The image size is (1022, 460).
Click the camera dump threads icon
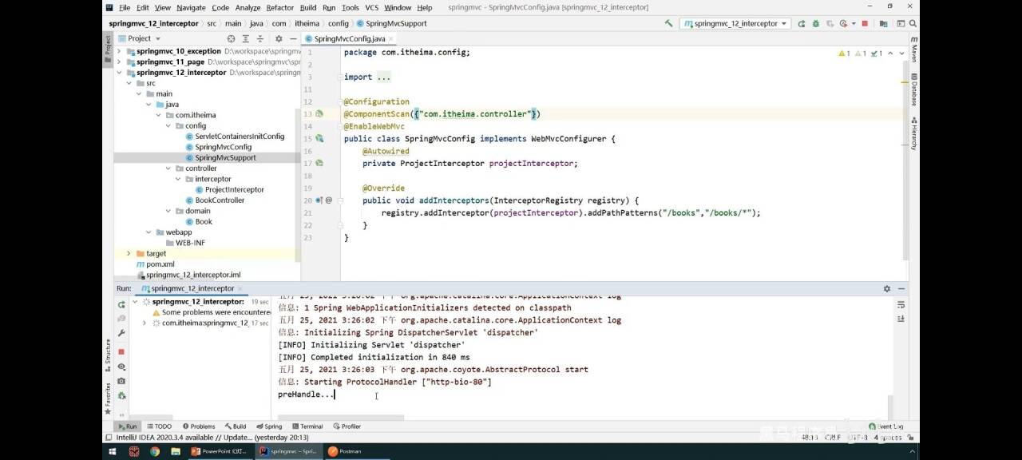(x=121, y=381)
